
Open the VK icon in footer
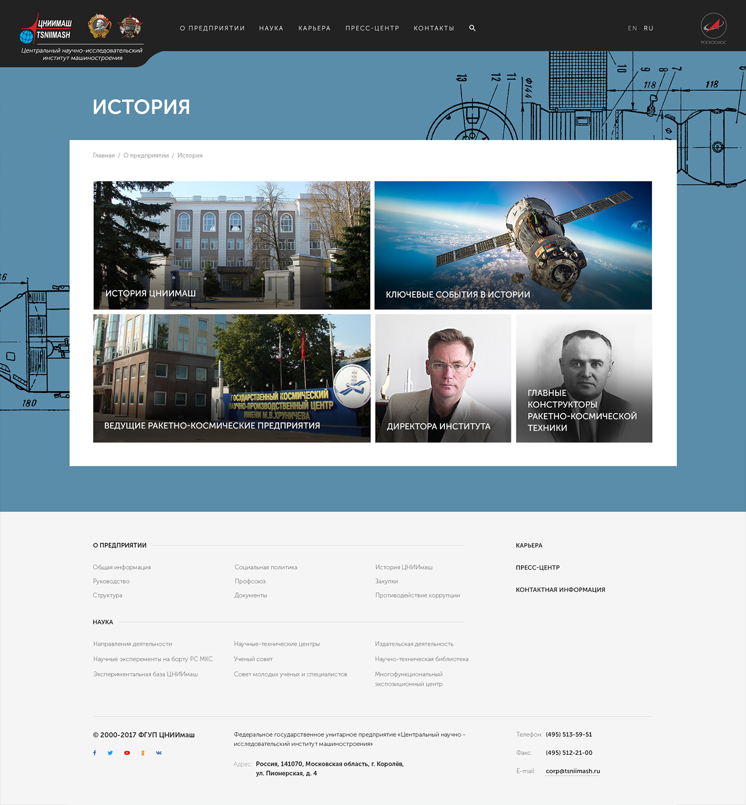(159, 753)
